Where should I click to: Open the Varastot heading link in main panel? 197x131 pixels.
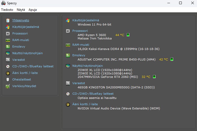click(79, 83)
